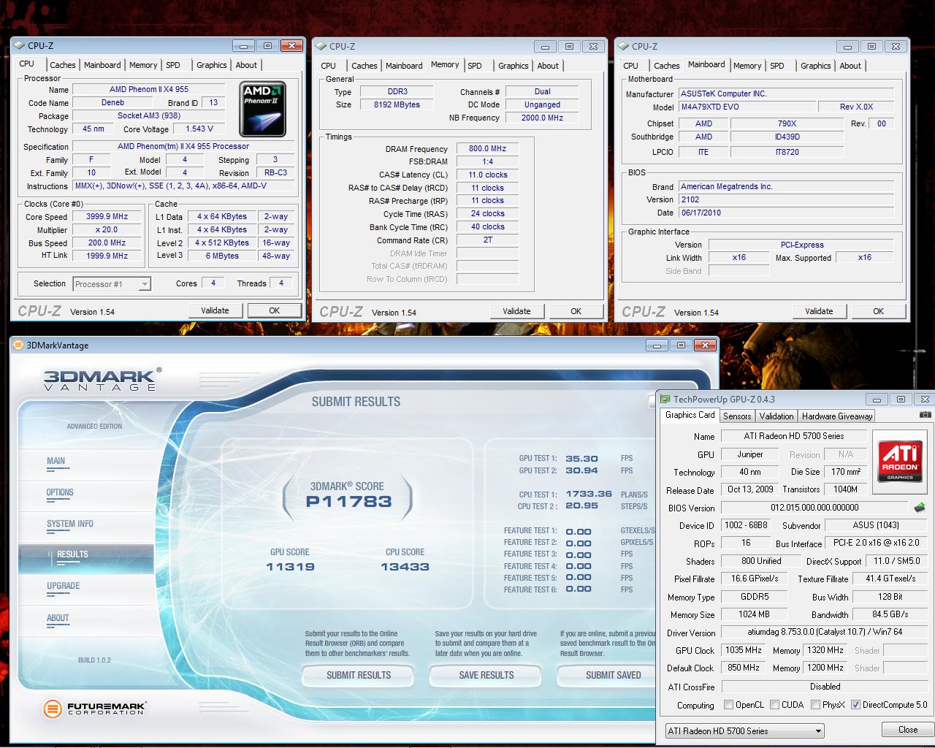Switch to Caches tab in first CPU-Z window

click(x=62, y=65)
